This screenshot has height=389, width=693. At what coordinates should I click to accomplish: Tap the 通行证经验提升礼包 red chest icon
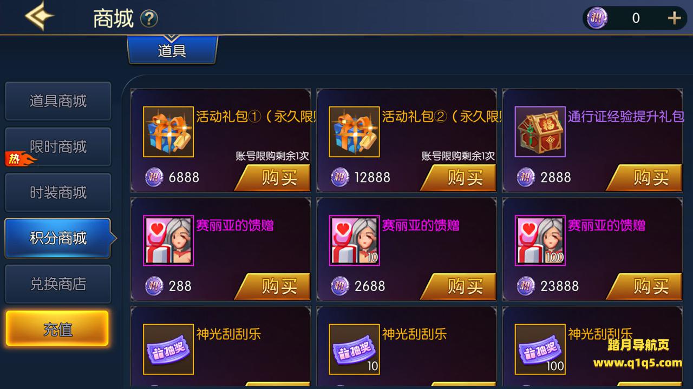pyautogui.click(x=540, y=132)
